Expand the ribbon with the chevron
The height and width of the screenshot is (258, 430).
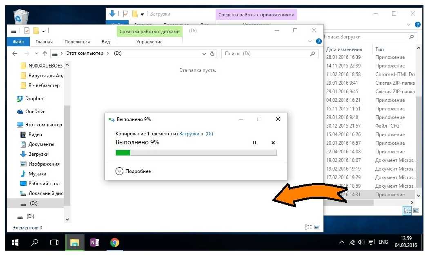(x=310, y=42)
